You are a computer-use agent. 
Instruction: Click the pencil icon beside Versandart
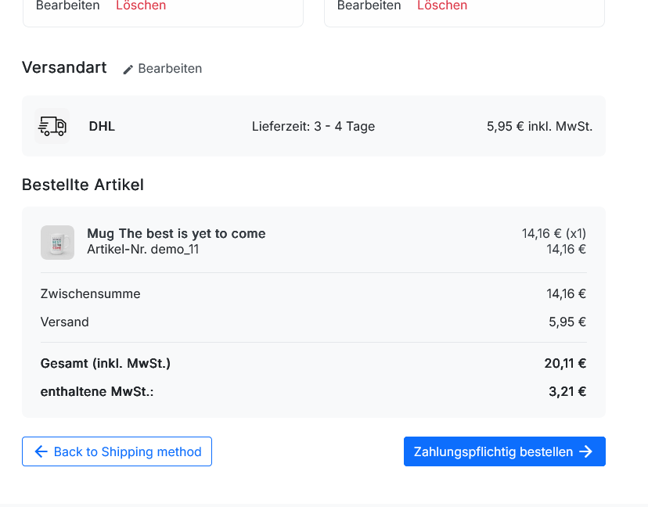(x=128, y=70)
